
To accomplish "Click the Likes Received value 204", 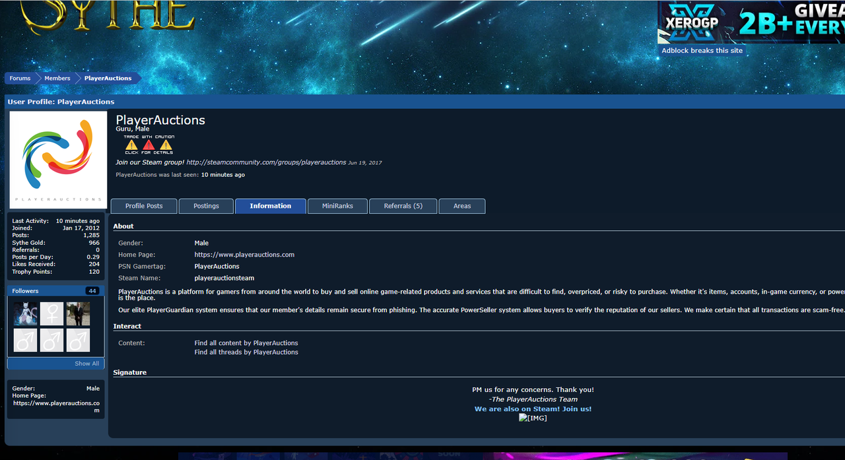I will (x=94, y=265).
